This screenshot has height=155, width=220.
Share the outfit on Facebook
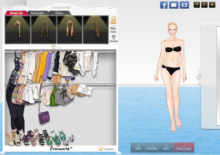click(x=164, y=5)
